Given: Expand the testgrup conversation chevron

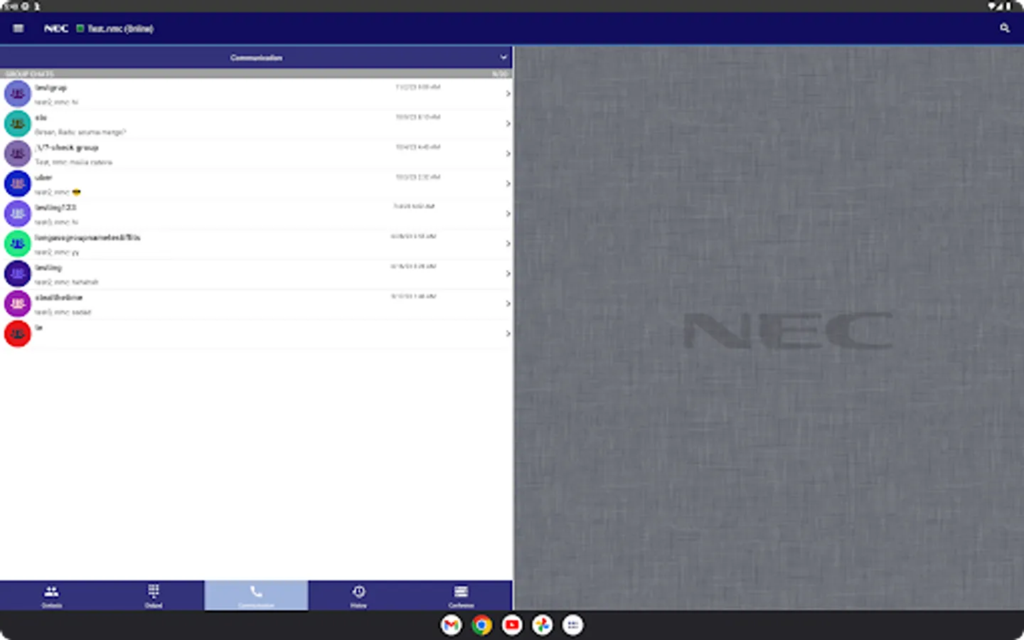Looking at the screenshot, I should [508, 93].
